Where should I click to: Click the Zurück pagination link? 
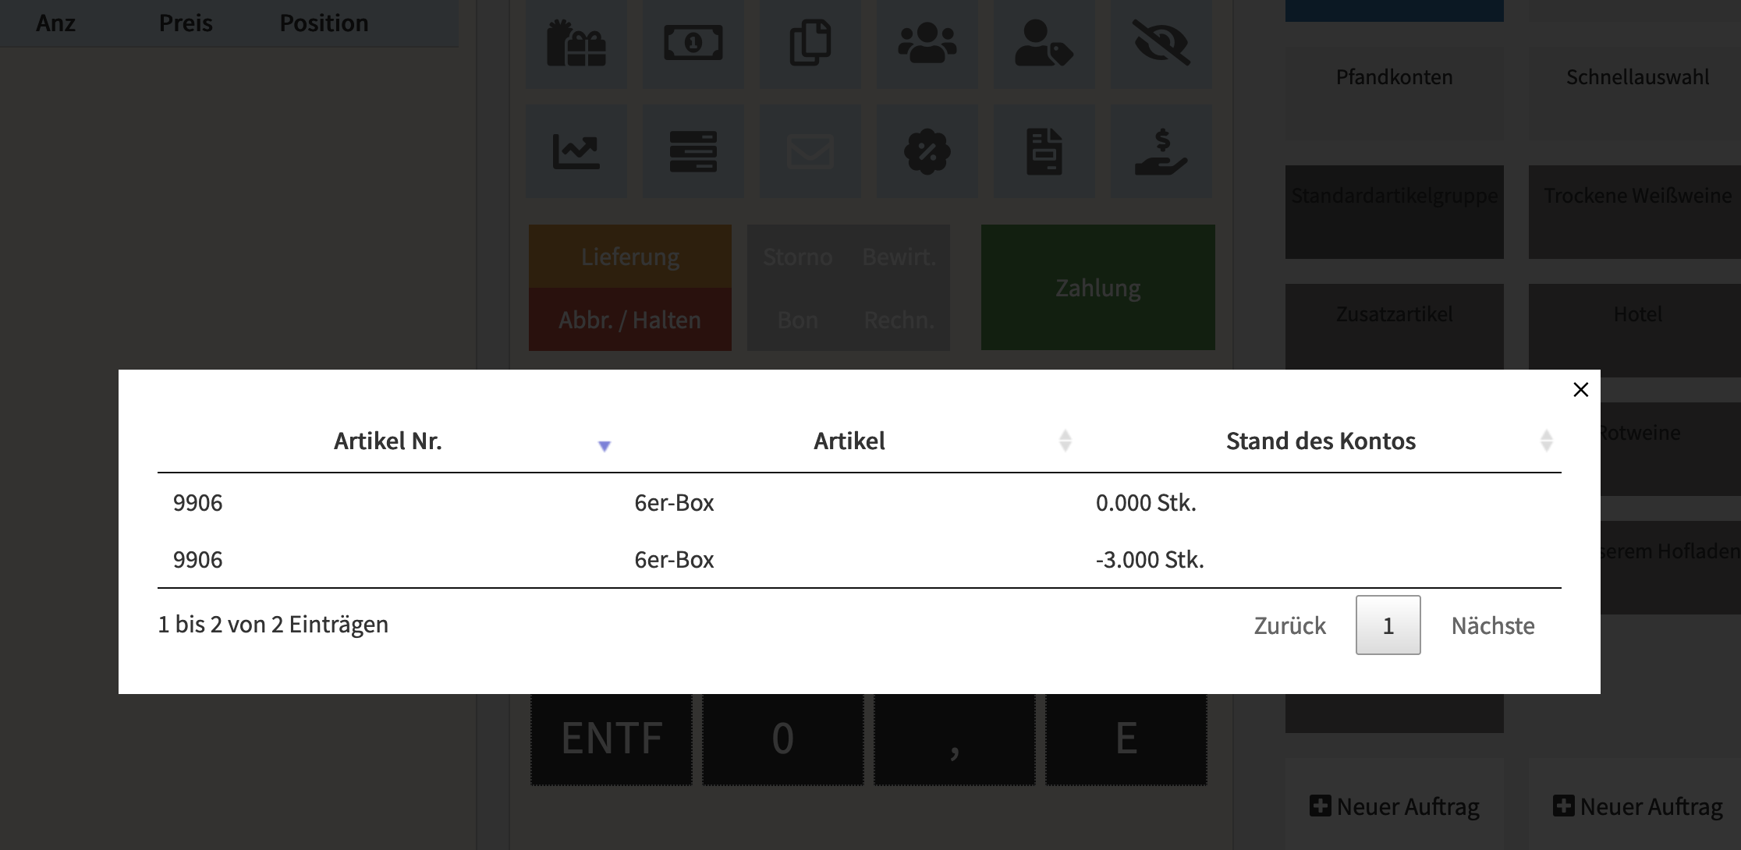click(x=1289, y=625)
